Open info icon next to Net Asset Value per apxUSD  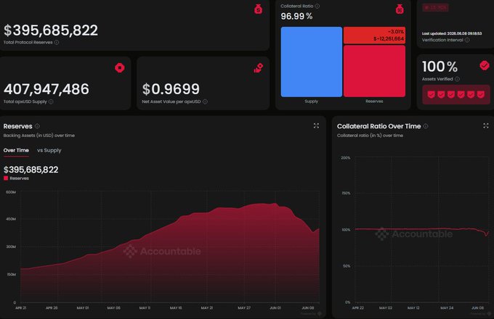pos(205,101)
